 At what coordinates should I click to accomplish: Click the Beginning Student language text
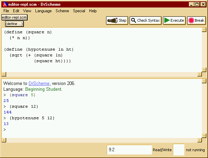pos(44,89)
